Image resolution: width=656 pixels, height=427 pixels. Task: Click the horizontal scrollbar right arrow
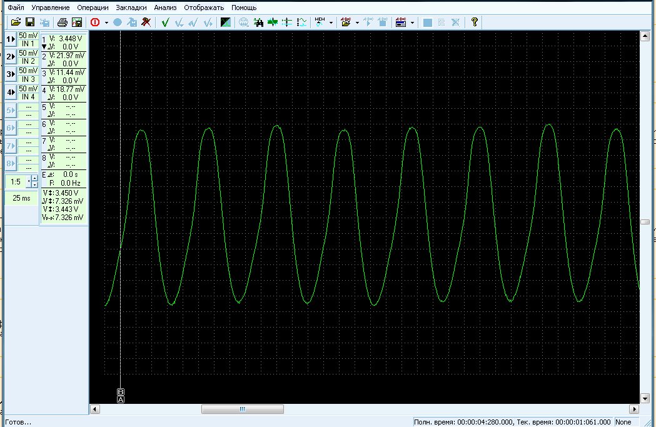(634, 409)
